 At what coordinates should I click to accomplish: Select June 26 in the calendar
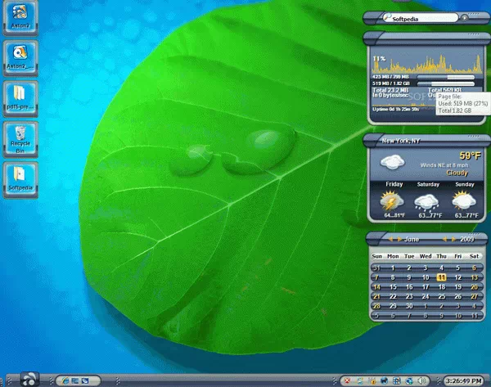(x=457, y=296)
